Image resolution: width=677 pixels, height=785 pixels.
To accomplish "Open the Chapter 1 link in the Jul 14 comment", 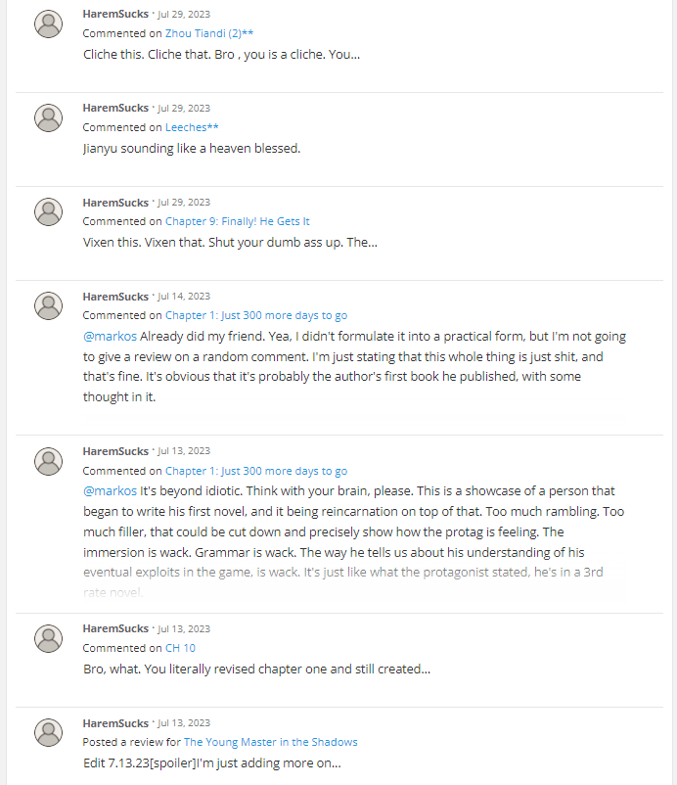I will (255, 315).
